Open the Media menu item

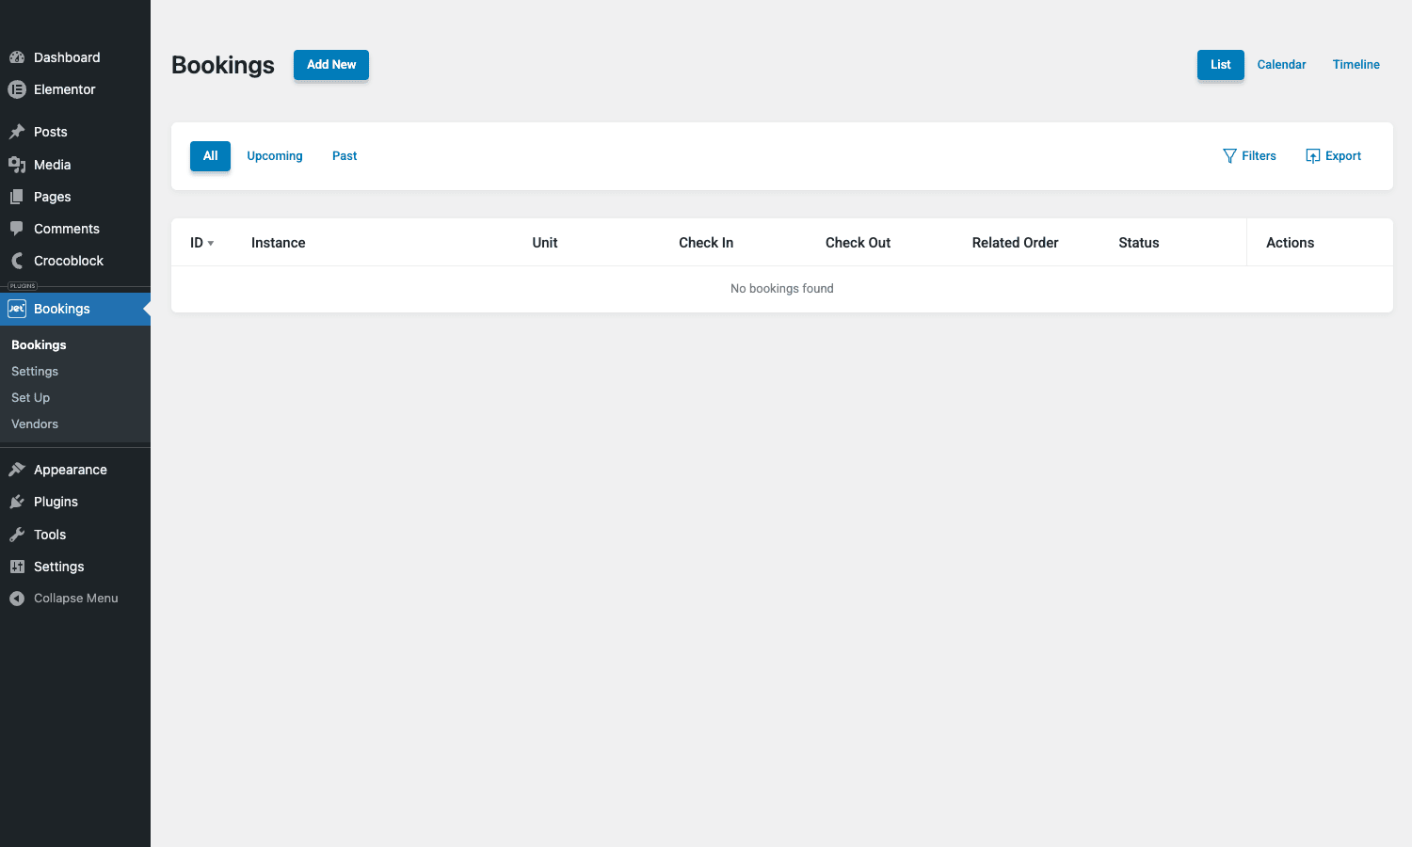point(75,165)
